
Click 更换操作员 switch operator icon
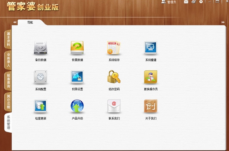point(150,77)
